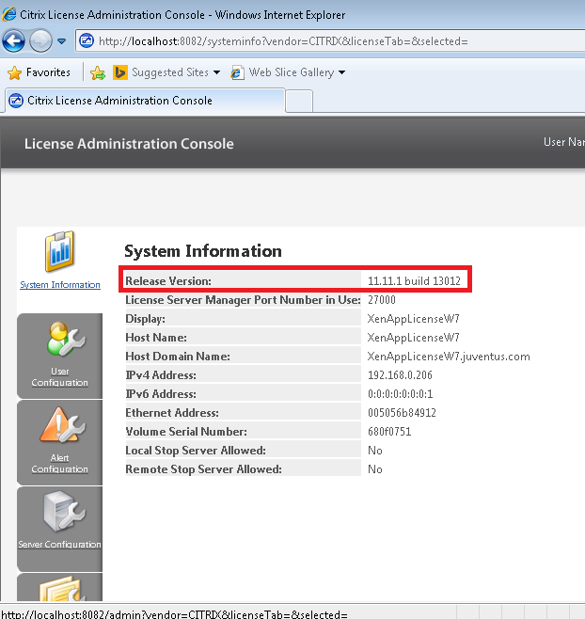Click the address bar page icon

(87, 40)
